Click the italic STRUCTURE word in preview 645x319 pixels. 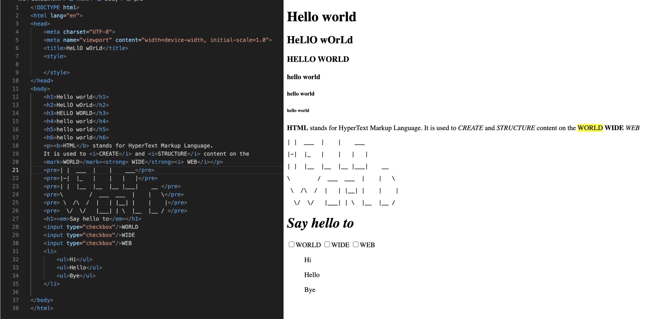pyautogui.click(x=516, y=128)
